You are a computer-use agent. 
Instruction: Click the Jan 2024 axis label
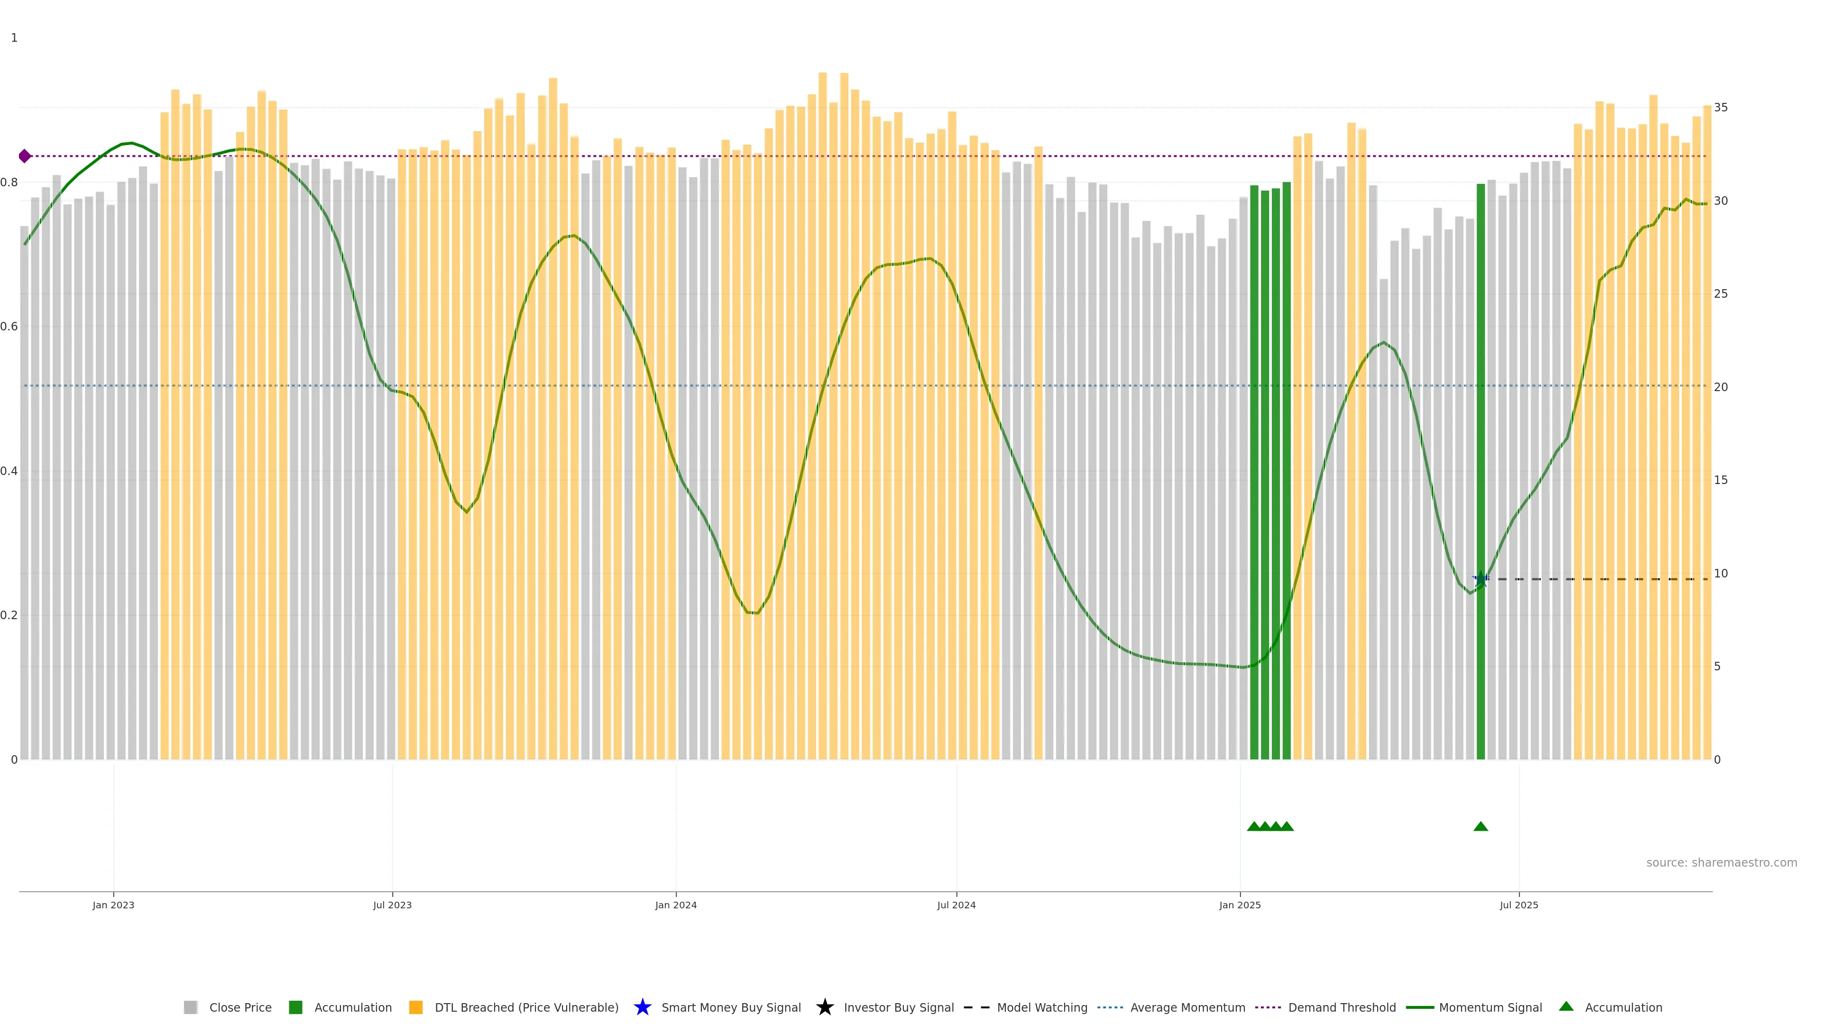[675, 905]
